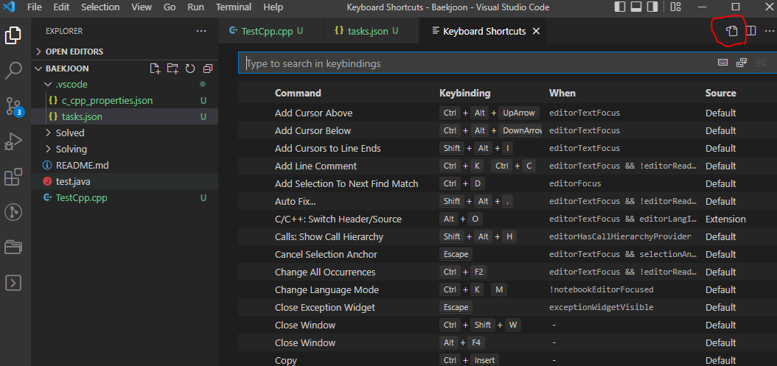Open the Terminal menu
The height and width of the screenshot is (366, 777).
[x=234, y=7]
